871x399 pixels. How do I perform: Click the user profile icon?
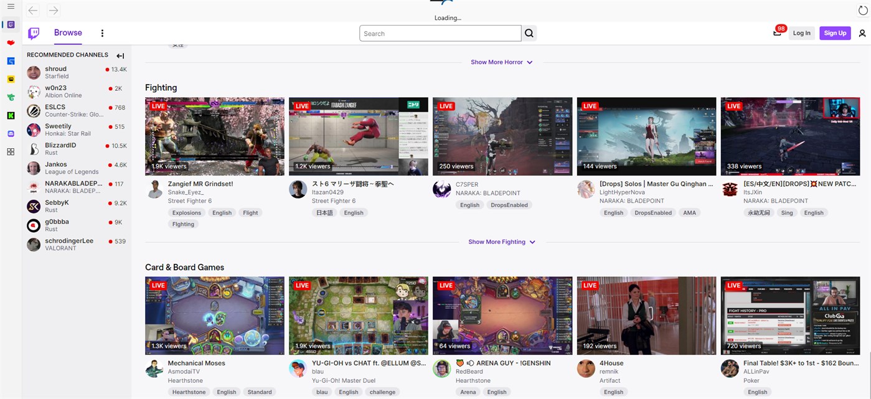pyautogui.click(x=862, y=33)
